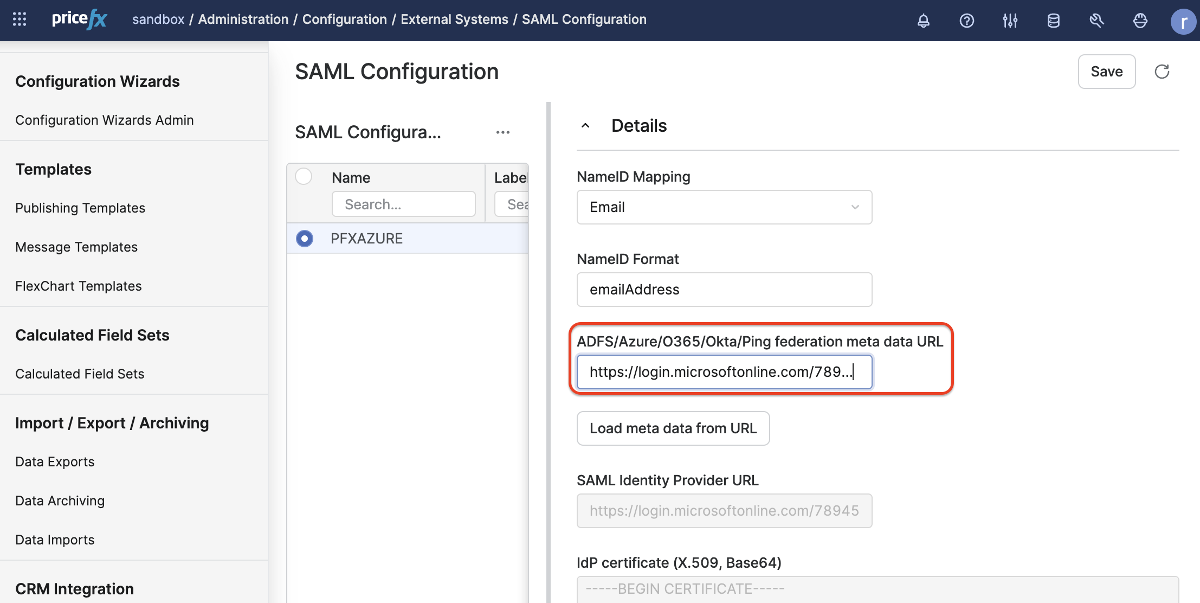
Task: Go to Data Exports menu item
Action: [x=55, y=462]
